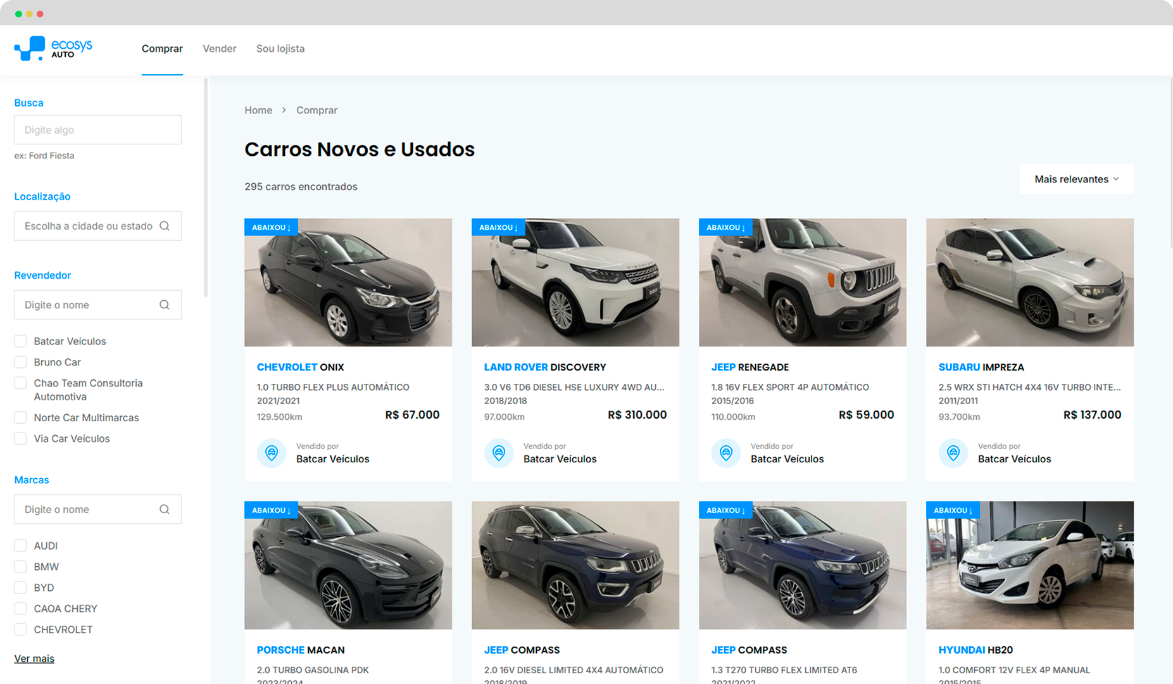This screenshot has width=1173, height=684.
Task: Click the Abaixou badge on Land Rover Discovery
Action: [498, 227]
